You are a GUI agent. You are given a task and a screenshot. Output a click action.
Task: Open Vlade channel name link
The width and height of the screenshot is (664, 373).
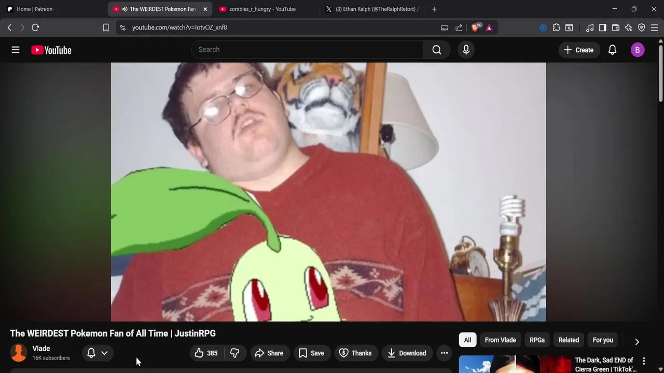pyautogui.click(x=41, y=349)
